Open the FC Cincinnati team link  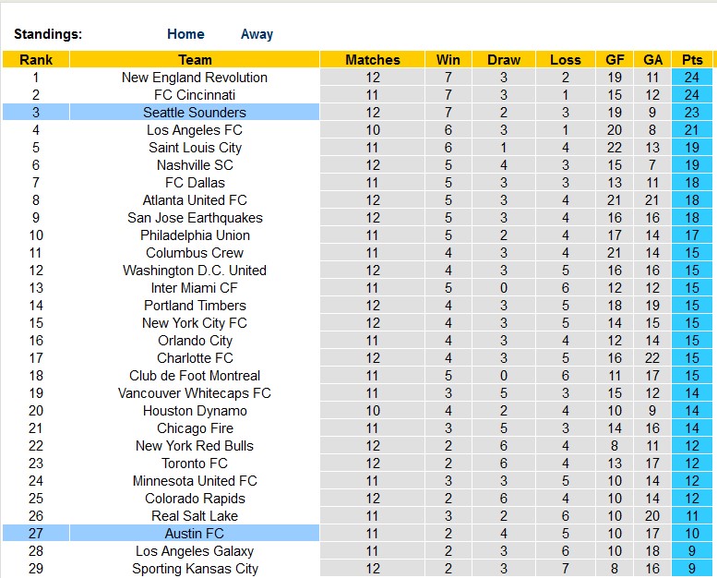pos(195,95)
